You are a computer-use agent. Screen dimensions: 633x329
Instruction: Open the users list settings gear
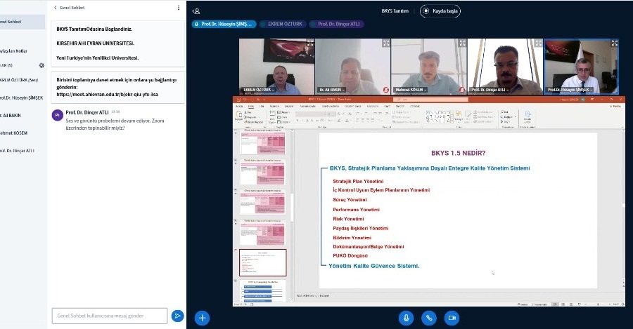pyautogui.click(x=41, y=65)
